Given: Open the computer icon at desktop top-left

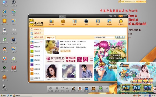Looking at the screenshot, I should click(4, 3).
